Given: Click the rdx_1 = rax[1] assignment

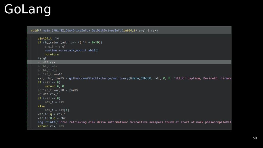Looking at the screenshot, I should [x=57, y=110].
